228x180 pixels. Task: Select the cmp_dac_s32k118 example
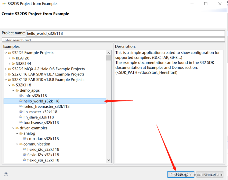[43, 139]
